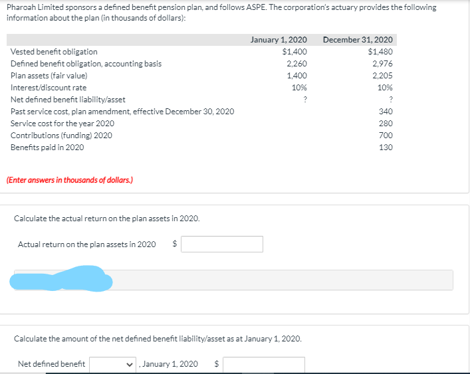Click the 280 service cost value
Screen dimensions: 470x374
386,124
